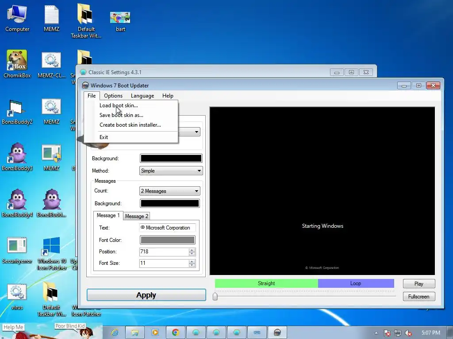Choose Create boot skin installer...
Viewport: 453px width, 339px height.
pos(131,125)
